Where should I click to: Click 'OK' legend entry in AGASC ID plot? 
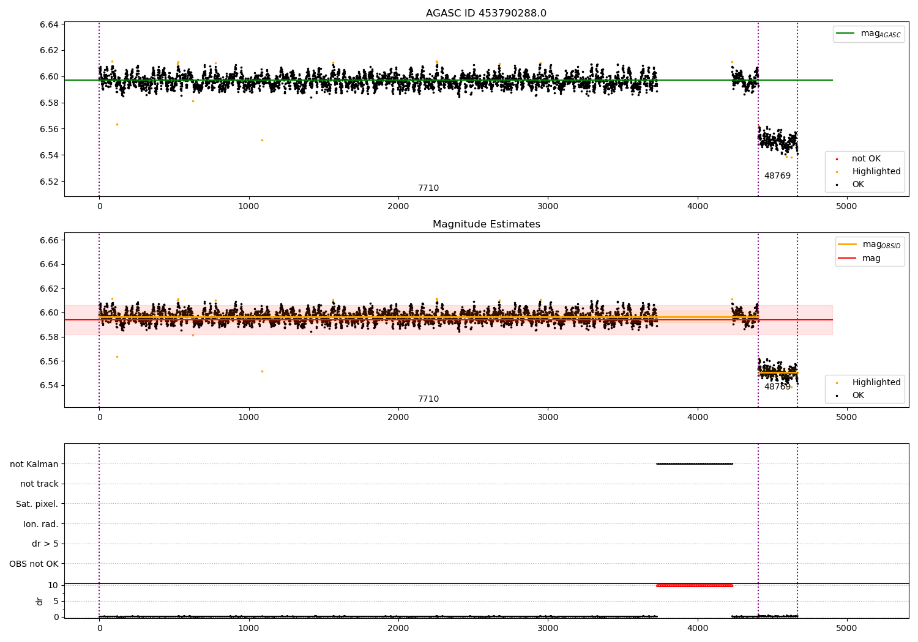click(850, 185)
